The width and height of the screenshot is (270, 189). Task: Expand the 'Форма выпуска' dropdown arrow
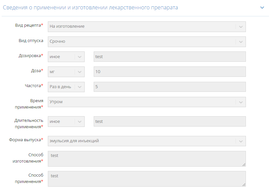pyautogui.click(x=241, y=141)
